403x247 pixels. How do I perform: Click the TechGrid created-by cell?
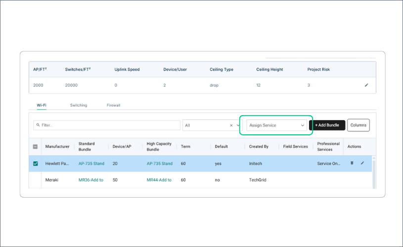coord(258,180)
